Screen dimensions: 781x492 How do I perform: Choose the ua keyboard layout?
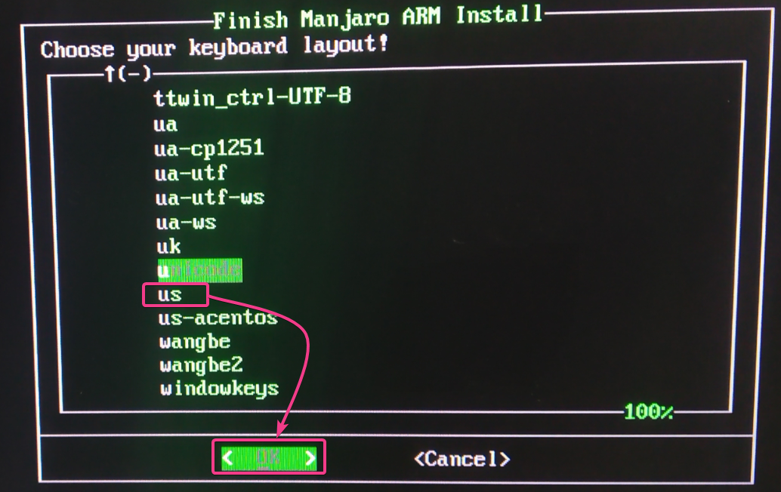click(x=165, y=125)
